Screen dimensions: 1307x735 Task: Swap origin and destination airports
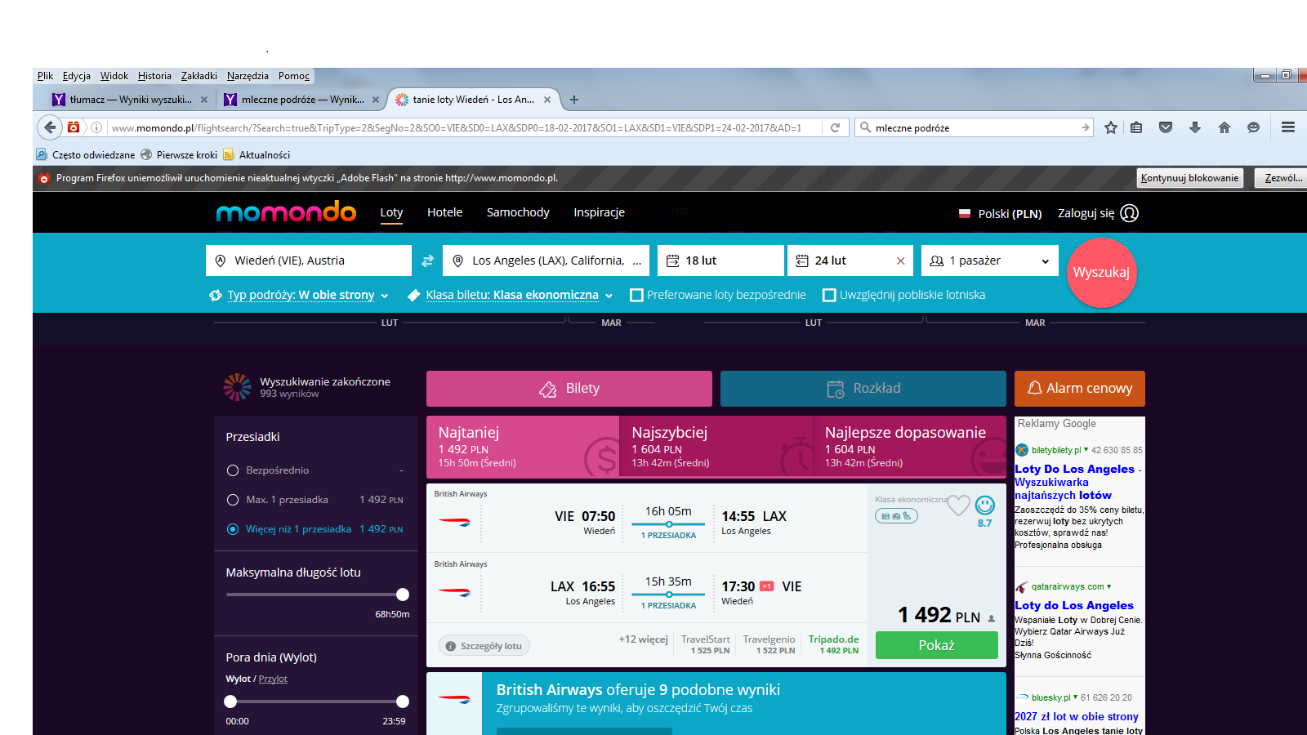click(x=427, y=261)
